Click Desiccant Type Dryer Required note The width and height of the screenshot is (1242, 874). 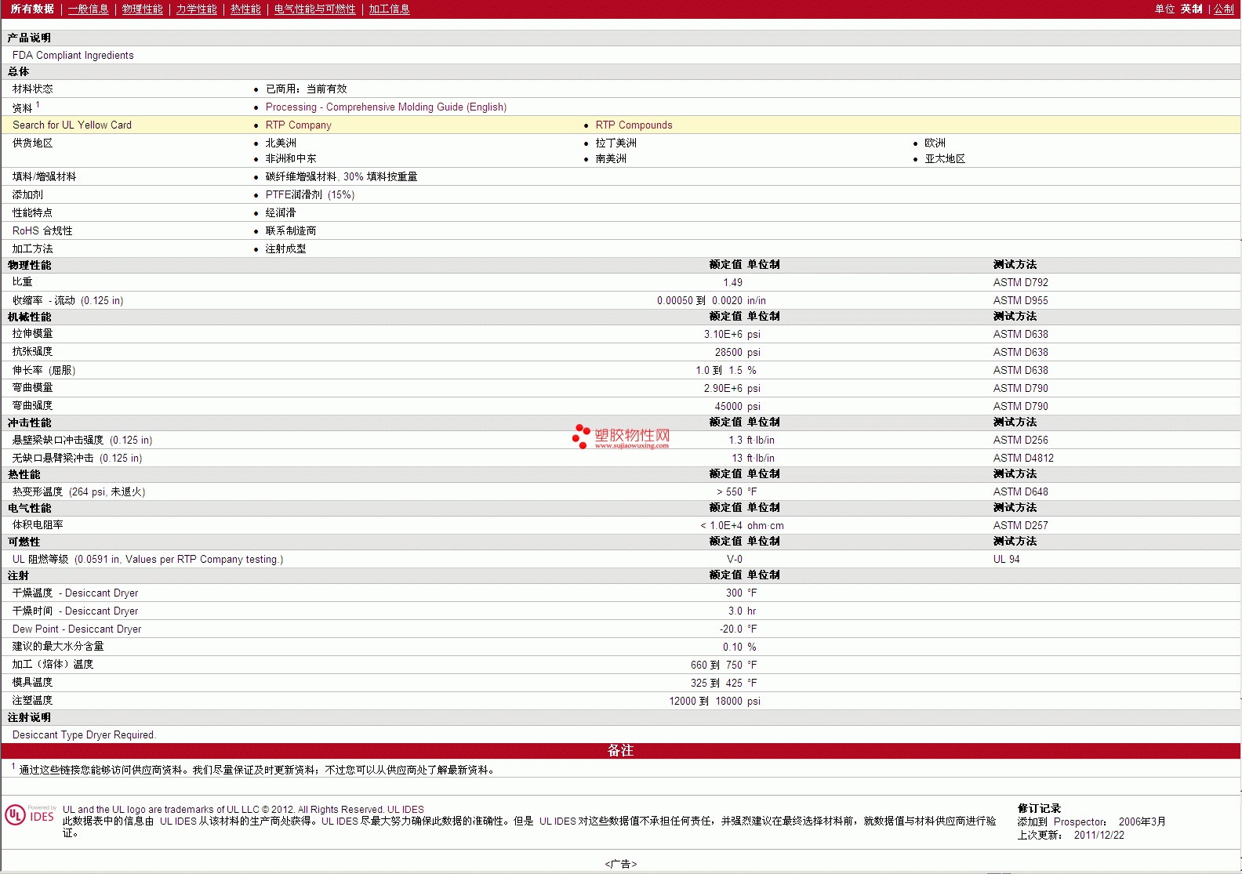[x=84, y=735]
